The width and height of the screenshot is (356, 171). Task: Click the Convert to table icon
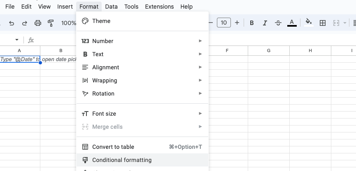[x=85, y=147]
